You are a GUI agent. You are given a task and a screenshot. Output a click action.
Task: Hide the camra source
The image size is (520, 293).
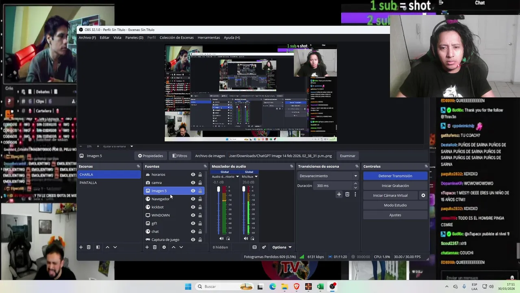tap(193, 183)
